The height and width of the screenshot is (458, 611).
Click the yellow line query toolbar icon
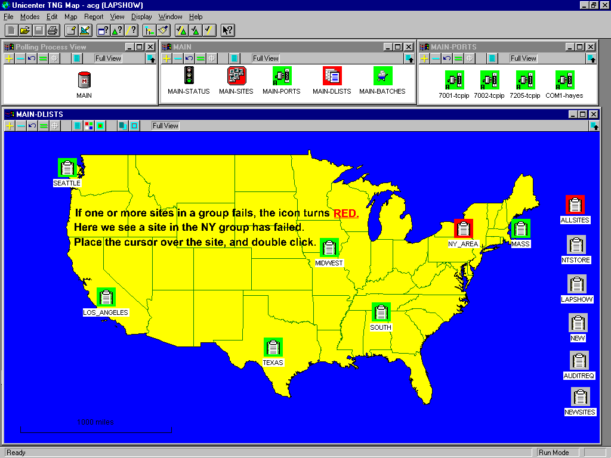click(131, 30)
